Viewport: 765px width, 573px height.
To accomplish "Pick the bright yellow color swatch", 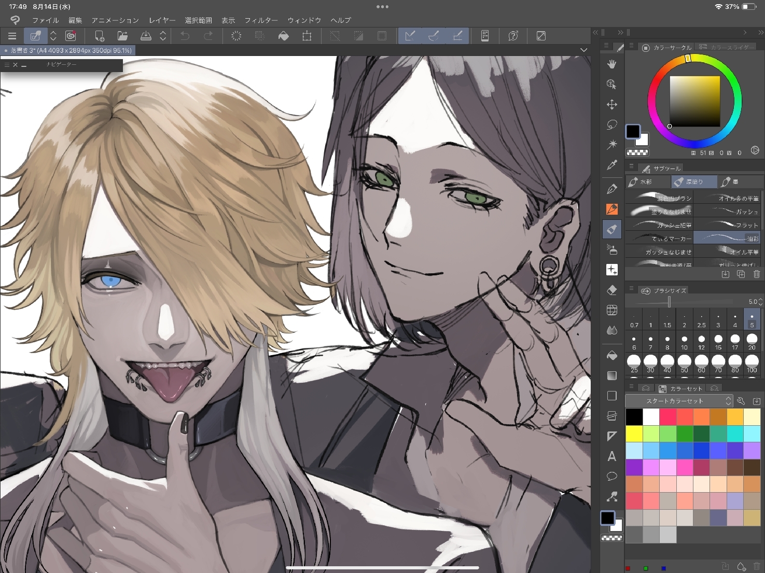I will coord(634,433).
